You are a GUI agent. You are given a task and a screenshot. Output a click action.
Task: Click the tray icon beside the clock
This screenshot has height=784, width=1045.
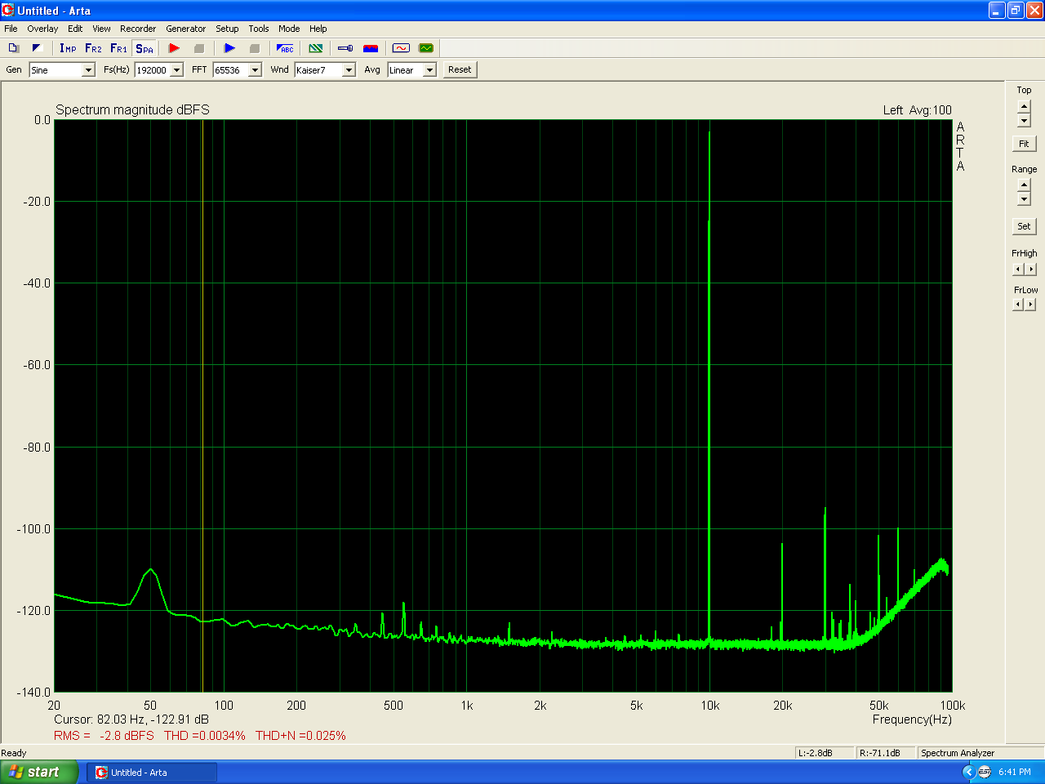985,772
